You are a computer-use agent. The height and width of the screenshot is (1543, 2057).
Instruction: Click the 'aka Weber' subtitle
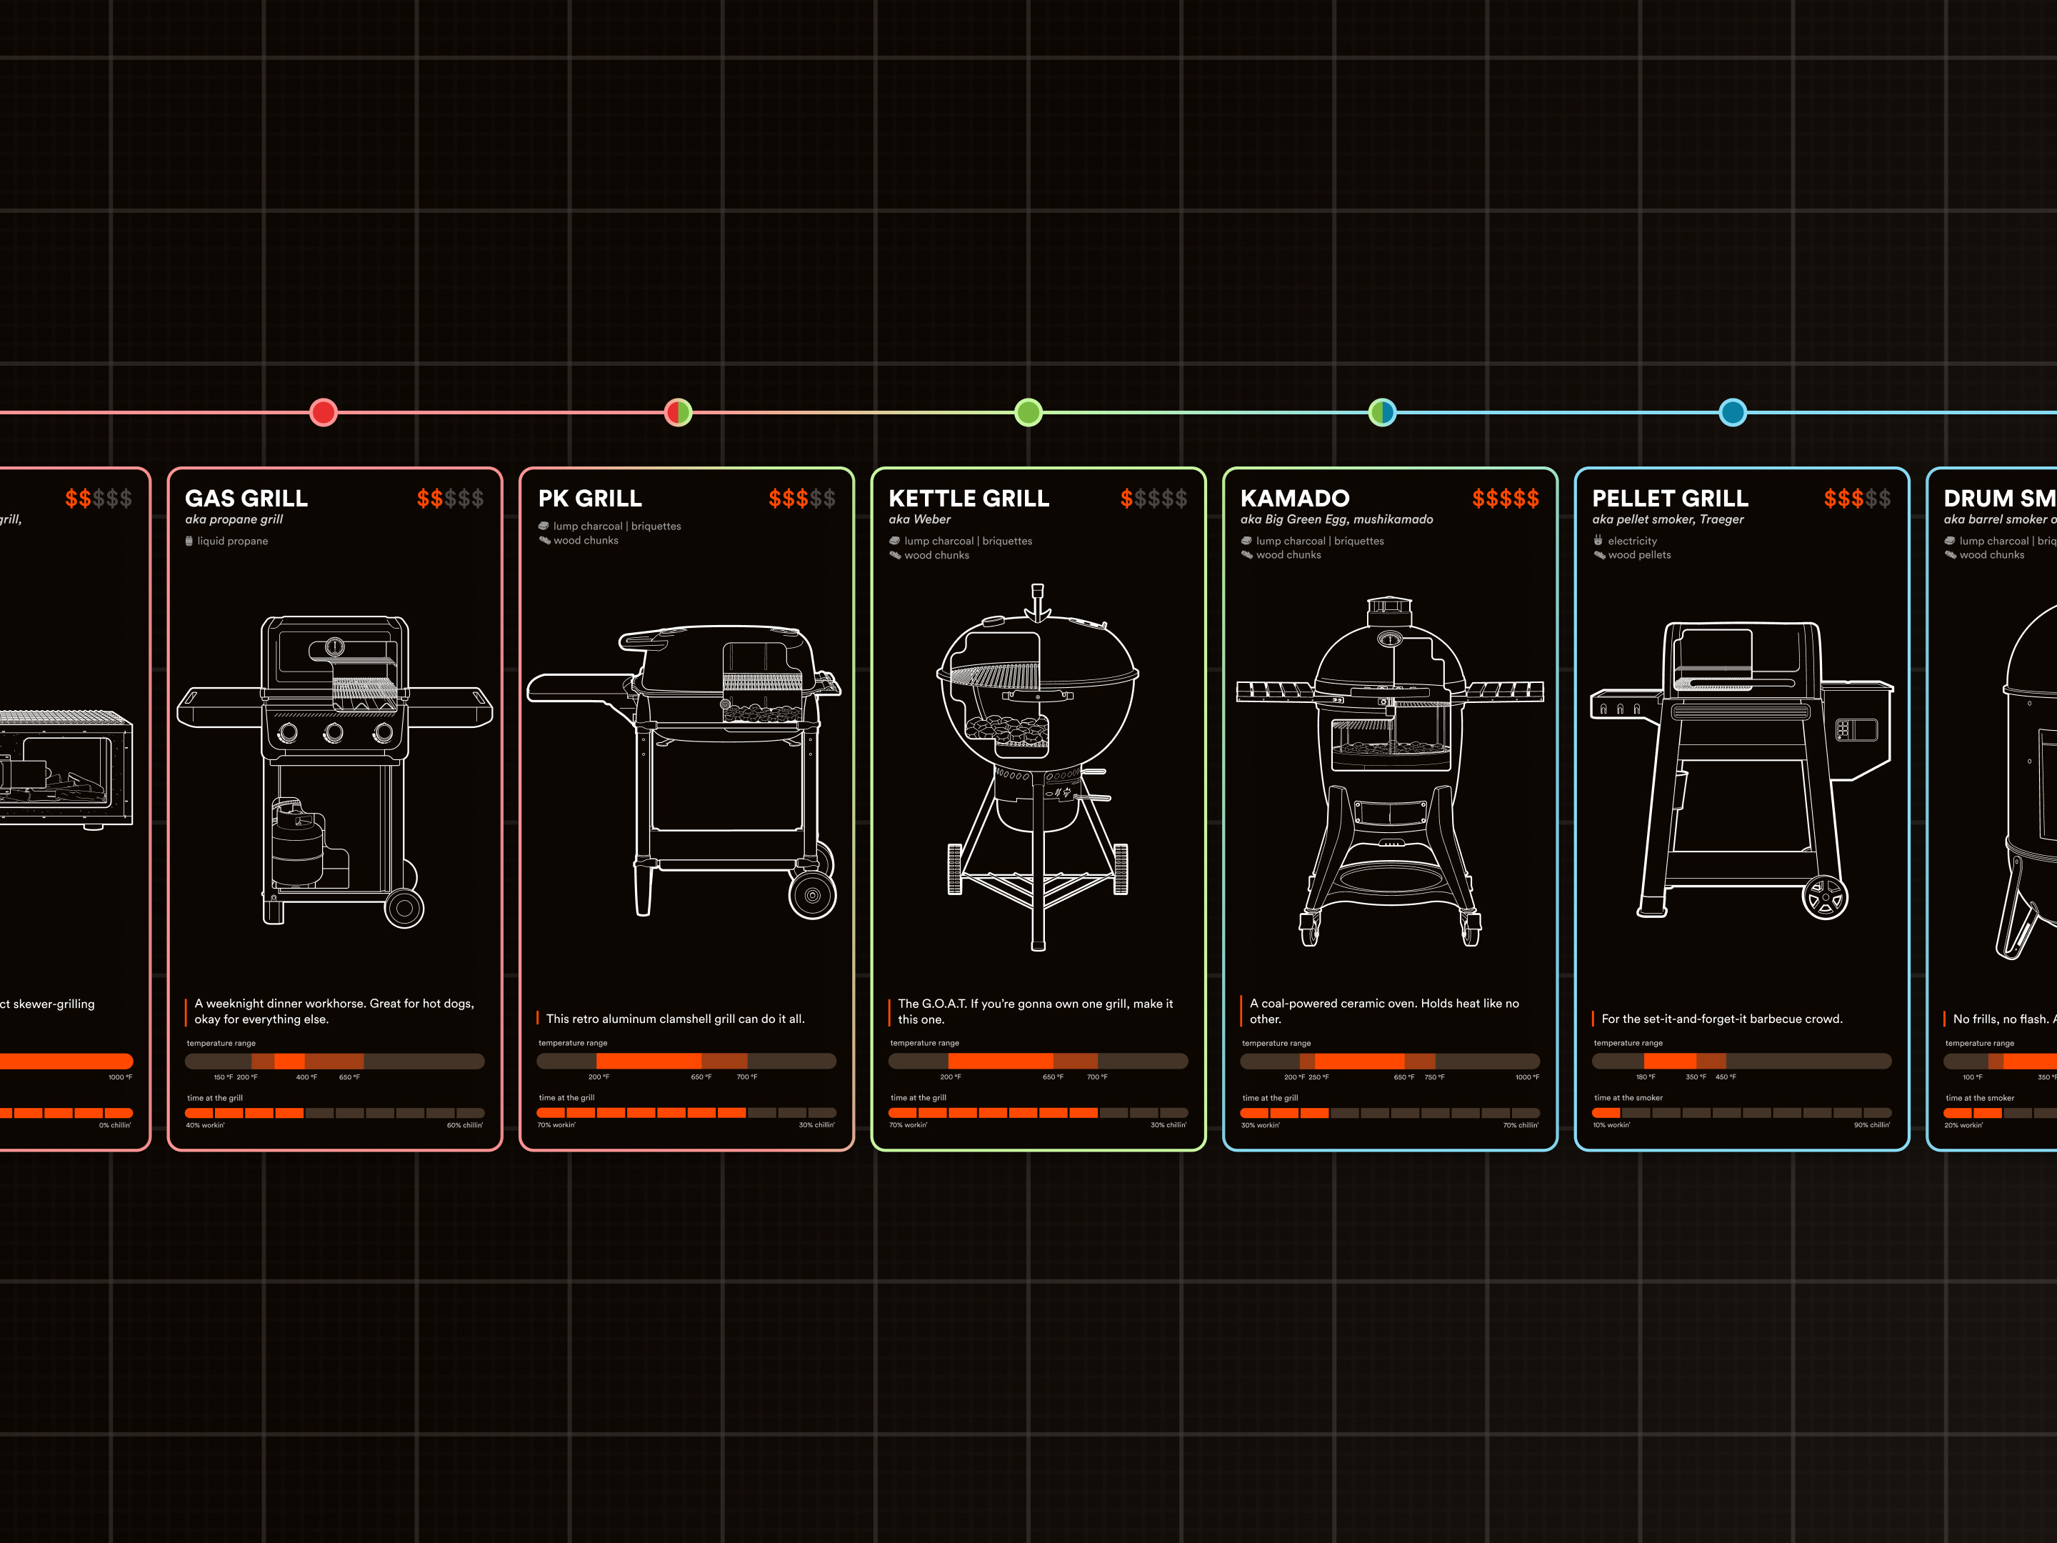(920, 520)
